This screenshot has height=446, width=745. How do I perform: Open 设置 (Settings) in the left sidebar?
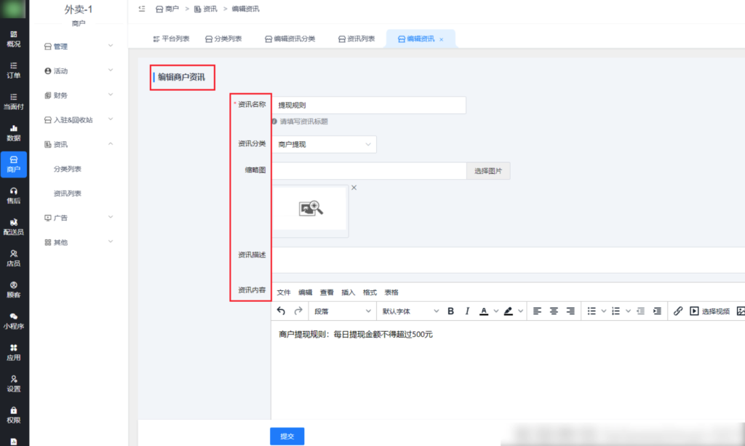(15, 385)
